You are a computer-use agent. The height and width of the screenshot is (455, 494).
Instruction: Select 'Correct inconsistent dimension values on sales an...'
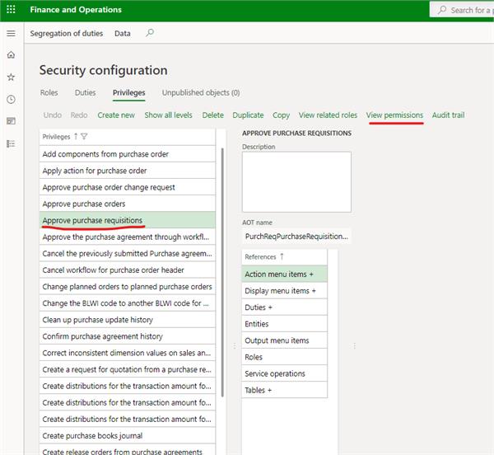pyautogui.click(x=128, y=353)
